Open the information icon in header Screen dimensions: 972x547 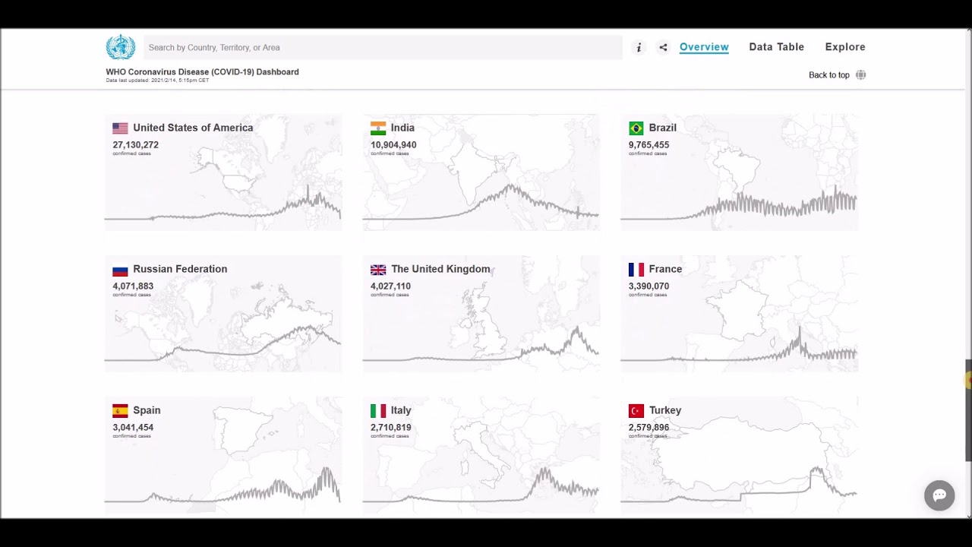(x=639, y=47)
